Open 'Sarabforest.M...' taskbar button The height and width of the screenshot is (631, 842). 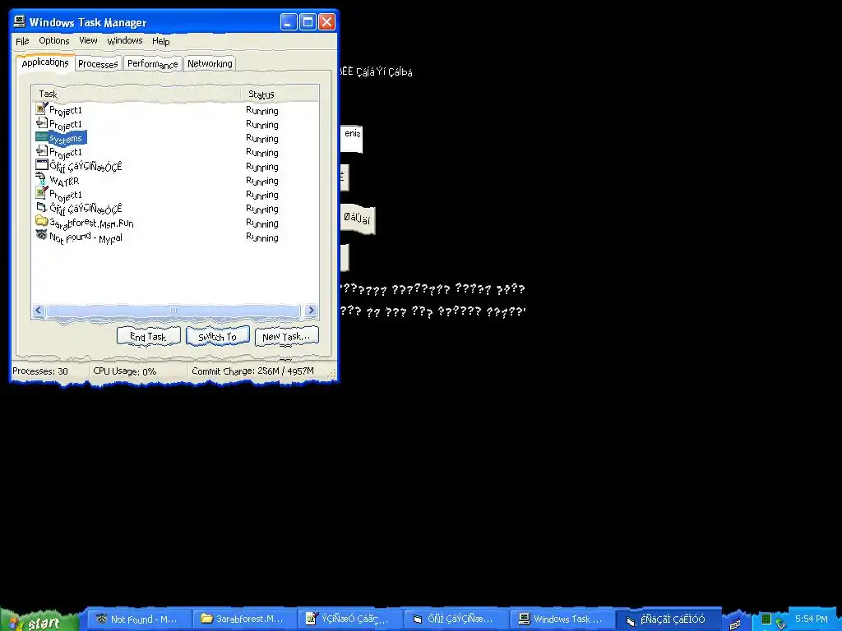tap(244, 619)
